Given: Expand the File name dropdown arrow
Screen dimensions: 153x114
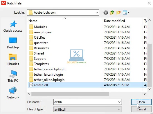Looking at the screenshot, I should [119, 102].
